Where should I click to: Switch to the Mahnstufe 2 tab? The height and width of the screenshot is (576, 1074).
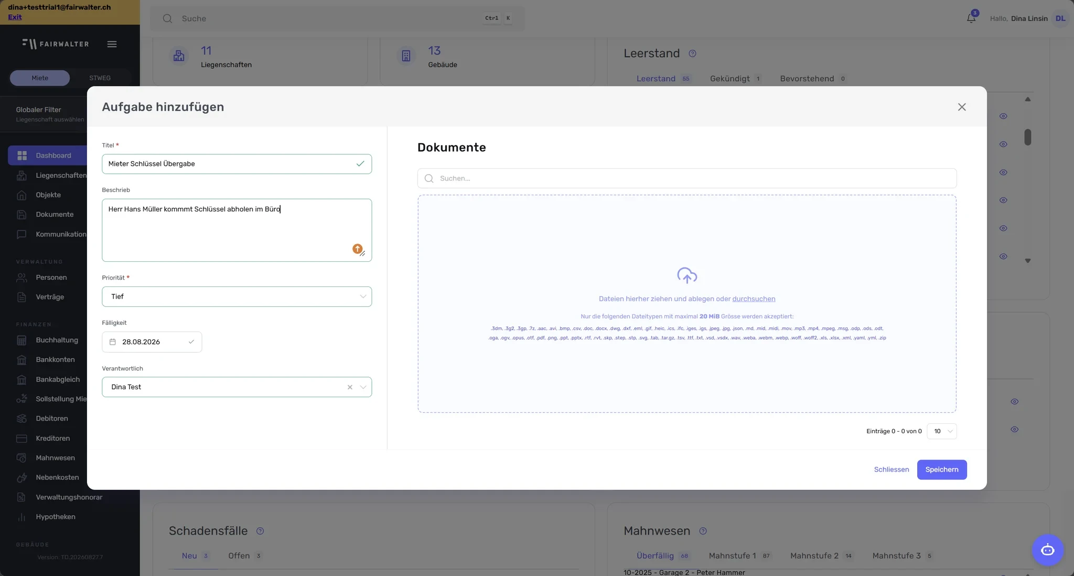click(821, 556)
